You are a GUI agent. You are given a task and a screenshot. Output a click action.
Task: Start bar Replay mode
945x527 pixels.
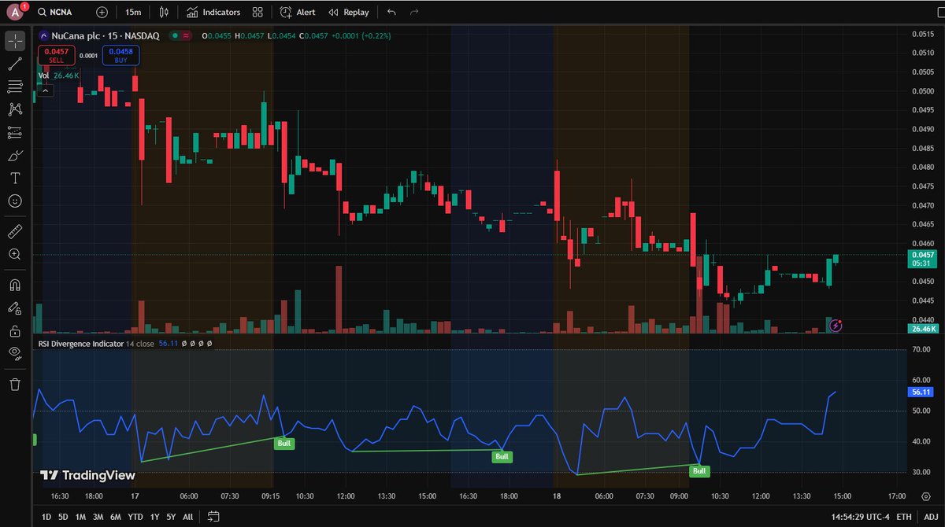click(x=349, y=13)
